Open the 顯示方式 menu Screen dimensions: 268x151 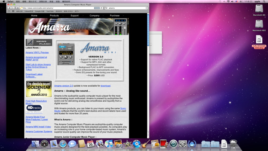33,1
